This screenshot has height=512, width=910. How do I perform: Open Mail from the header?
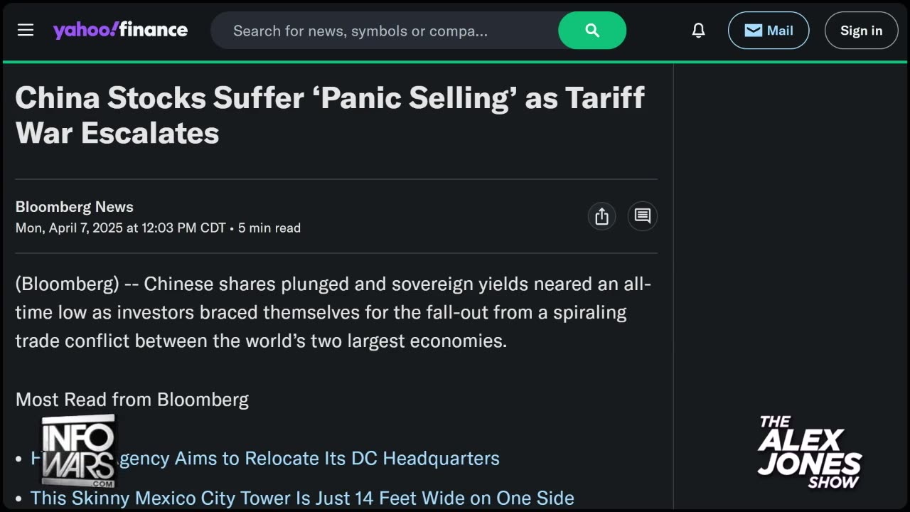pyautogui.click(x=769, y=31)
